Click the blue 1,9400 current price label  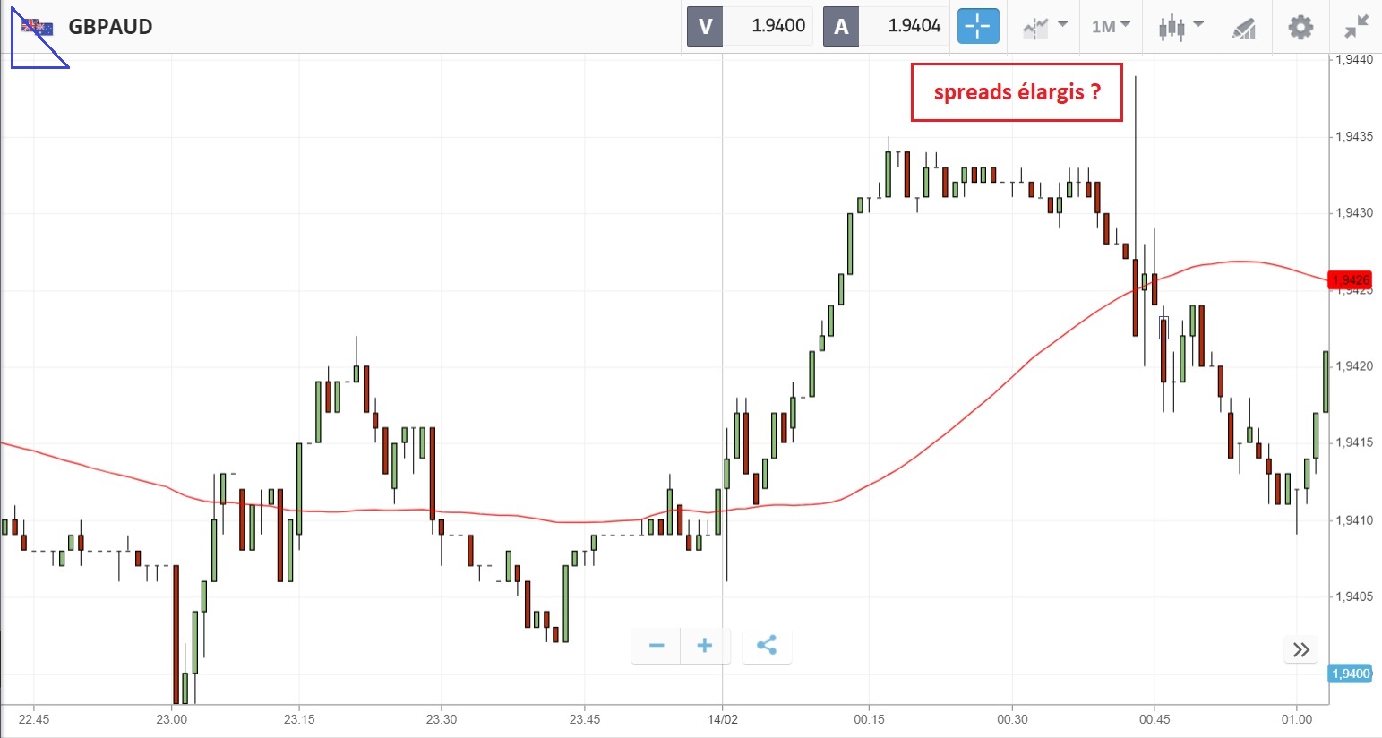pyautogui.click(x=1351, y=674)
